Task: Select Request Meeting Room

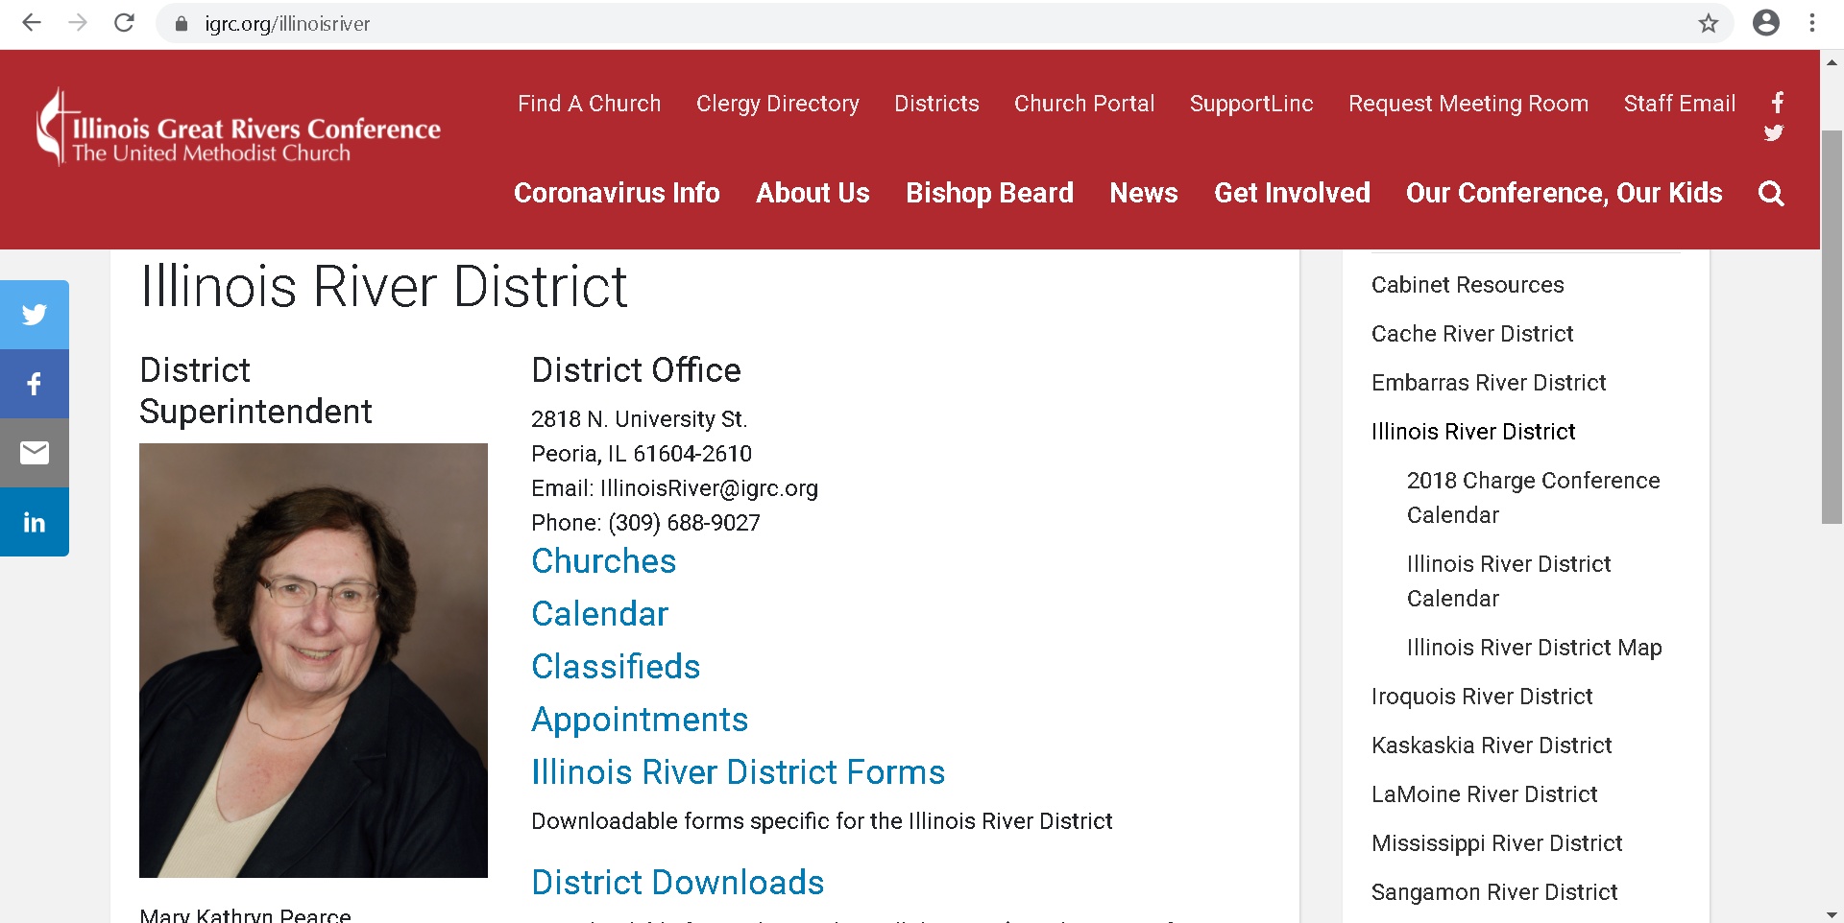Action: point(1468,104)
